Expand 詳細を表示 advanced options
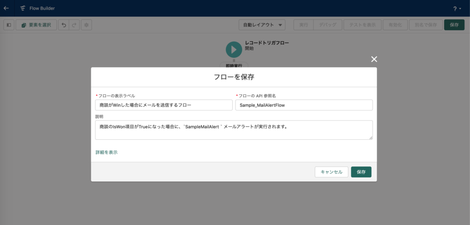The height and width of the screenshot is (225, 470). [x=106, y=152]
